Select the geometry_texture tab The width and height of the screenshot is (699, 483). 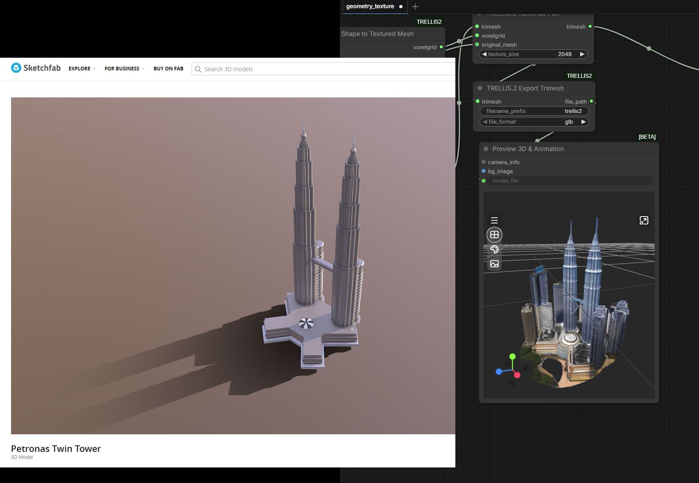[x=370, y=7]
